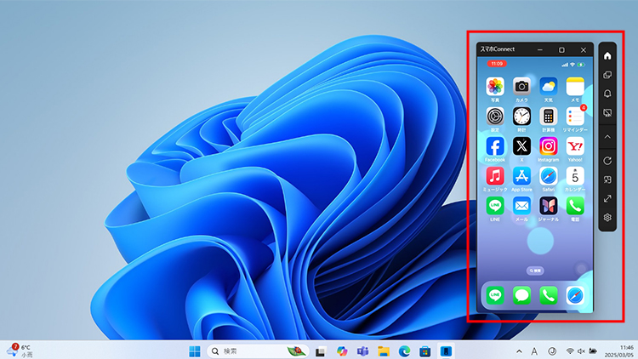
Task: Tap the Facebook app icon
Action: (495, 145)
